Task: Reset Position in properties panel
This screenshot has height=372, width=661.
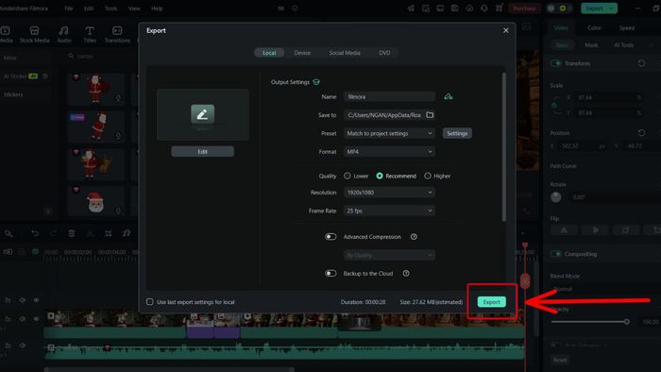Action: [x=641, y=133]
